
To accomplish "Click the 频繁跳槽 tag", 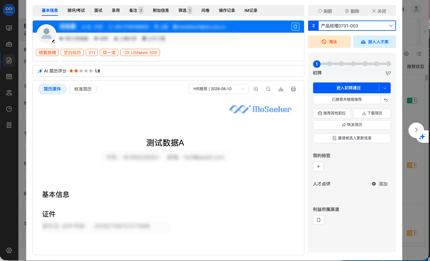I will click(x=47, y=53).
